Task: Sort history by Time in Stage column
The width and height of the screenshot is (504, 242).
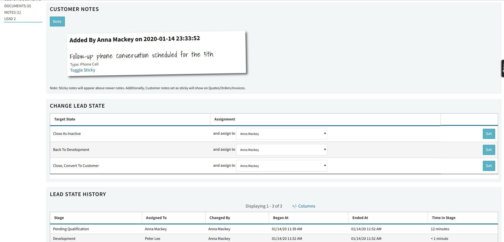Action: pos(443,218)
